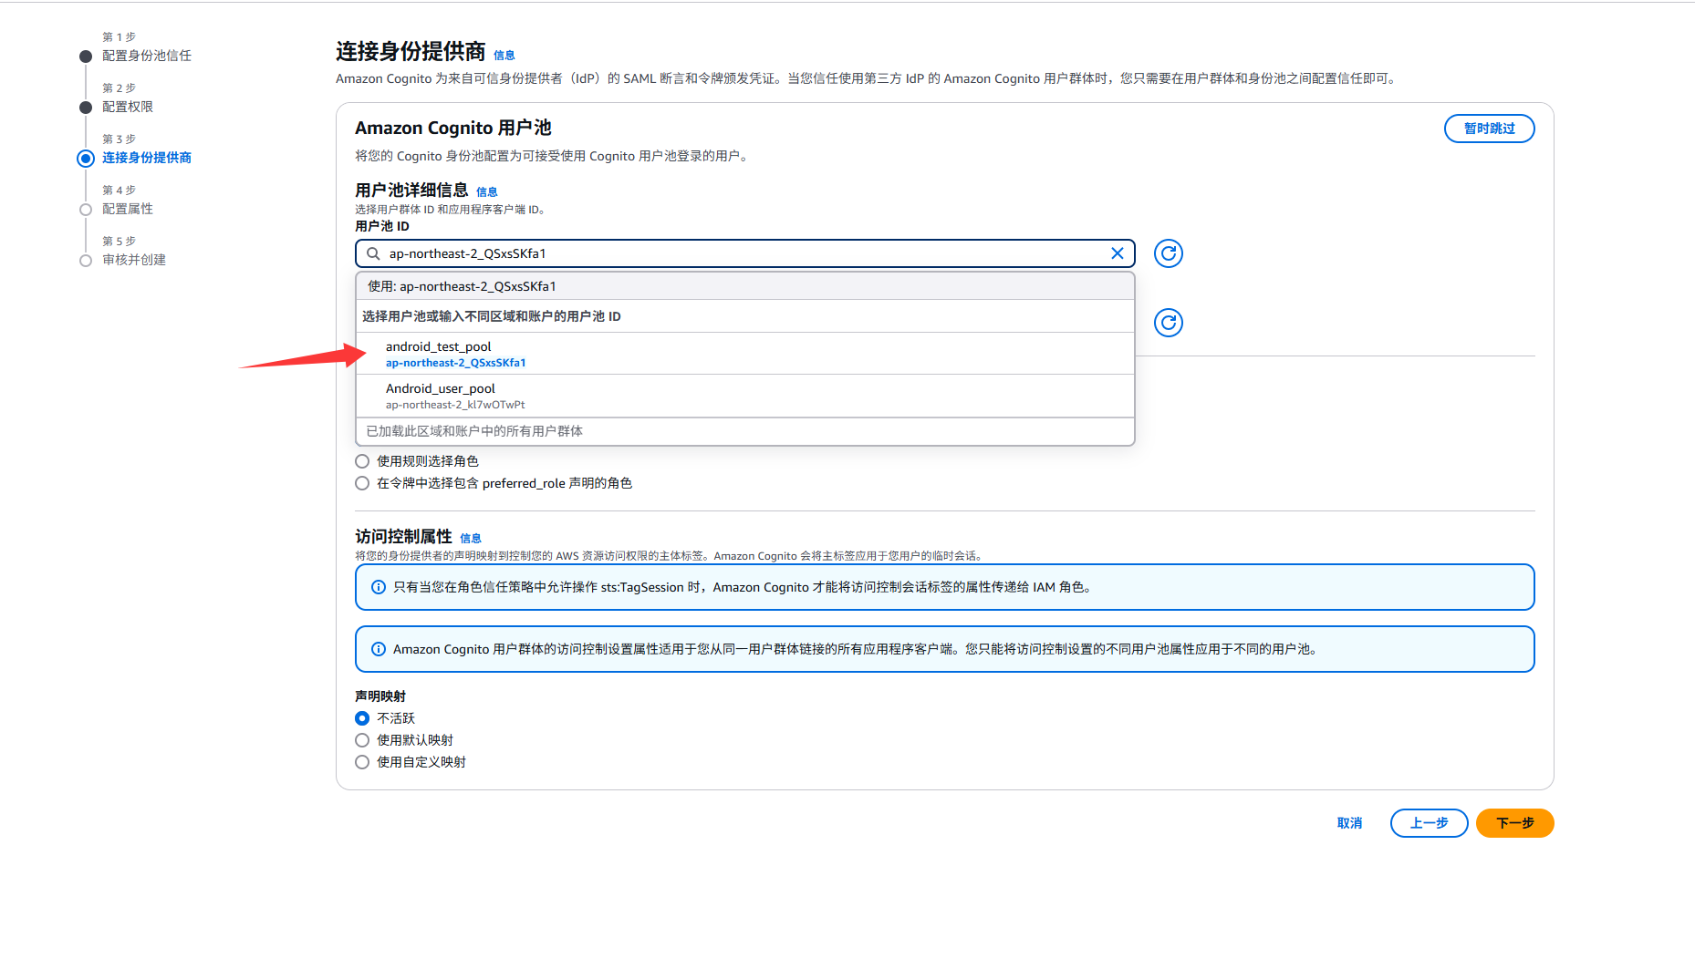Select 使用默认映射 radio button
Screen dimensions: 1695x969
(x=362, y=740)
